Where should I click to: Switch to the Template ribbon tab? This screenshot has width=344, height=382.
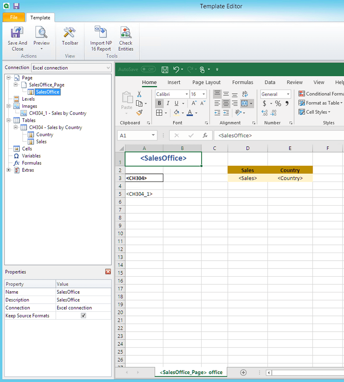40,18
